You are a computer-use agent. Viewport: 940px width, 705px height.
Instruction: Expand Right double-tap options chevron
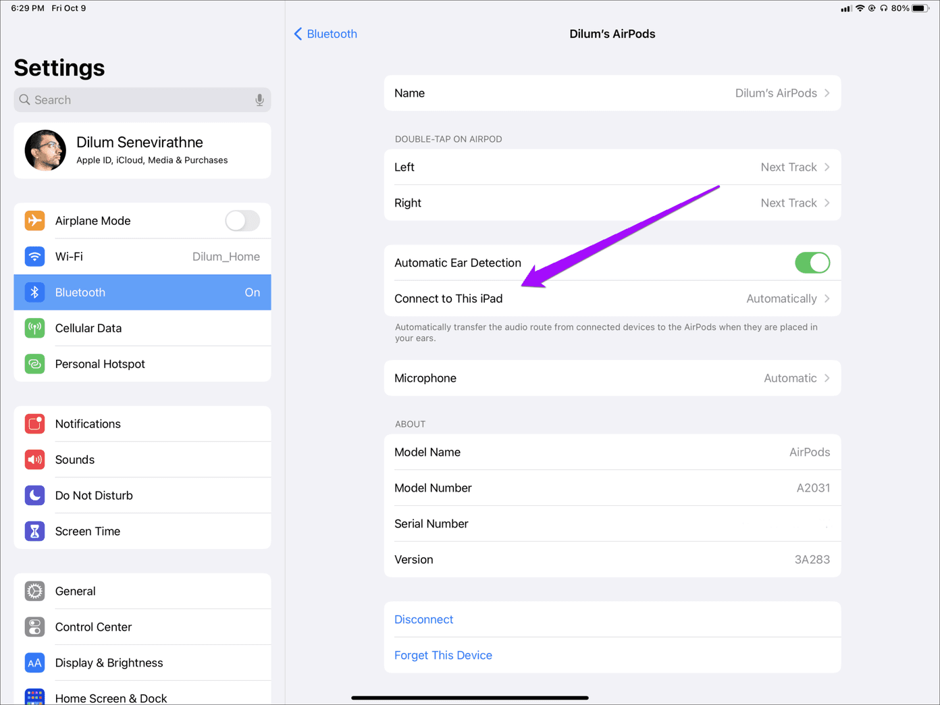(827, 203)
